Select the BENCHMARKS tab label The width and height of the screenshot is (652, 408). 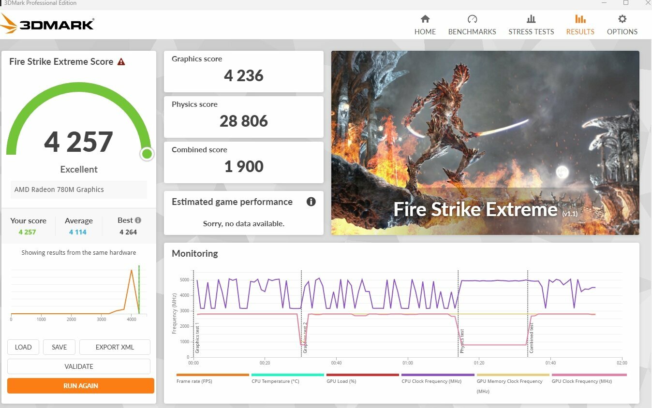472,32
